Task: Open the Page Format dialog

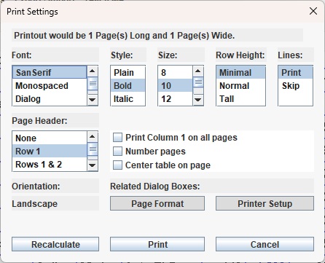Action: coord(157,203)
